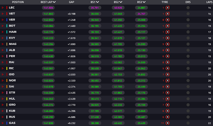This screenshot has height=126, width=213.
Task: Toggle the DRS indicator for RUS
Action: (x=188, y=117)
